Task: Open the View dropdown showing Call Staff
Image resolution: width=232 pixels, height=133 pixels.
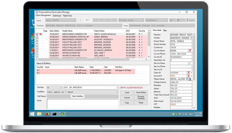Action: click(61, 20)
